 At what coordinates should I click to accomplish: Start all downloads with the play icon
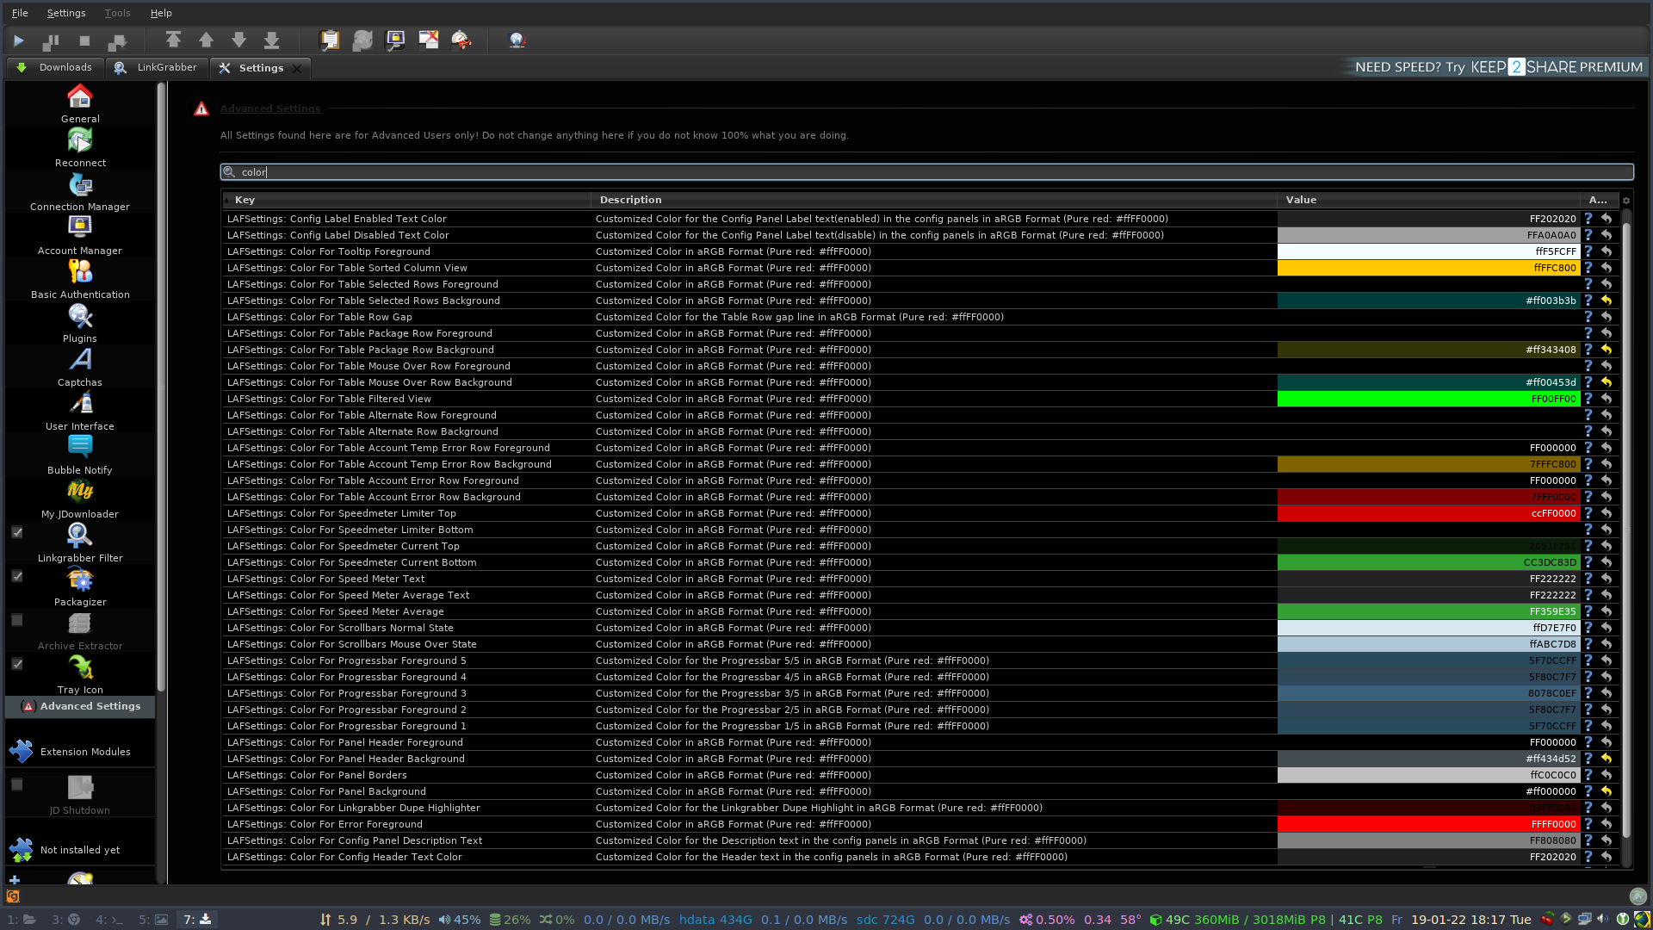[x=18, y=40]
